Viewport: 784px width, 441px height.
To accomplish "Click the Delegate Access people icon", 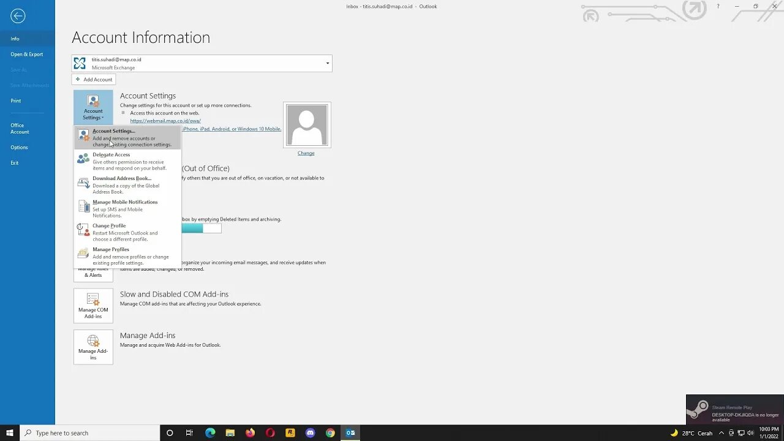I will pos(83,159).
